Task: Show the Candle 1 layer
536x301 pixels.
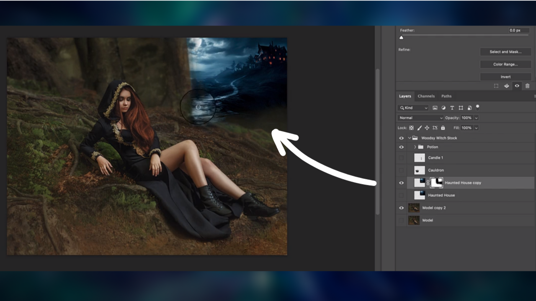Action: pyautogui.click(x=402, y=158)
